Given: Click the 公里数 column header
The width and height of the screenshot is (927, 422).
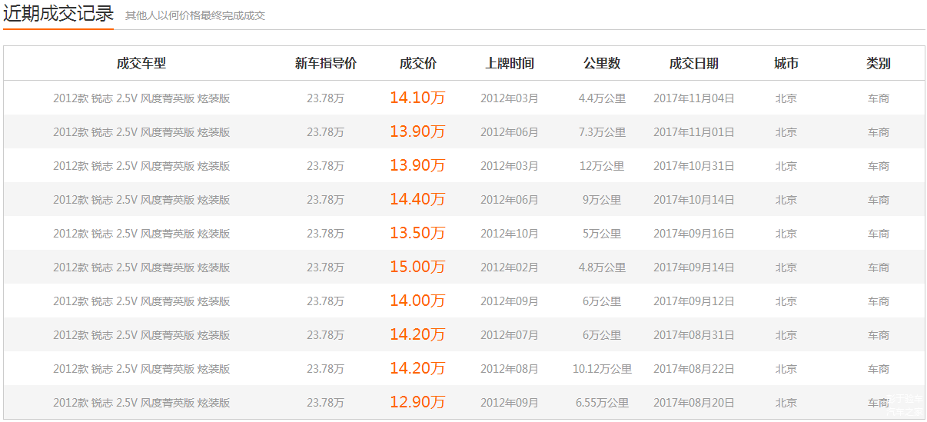Looking at the screenshot, I should [602, 64].
